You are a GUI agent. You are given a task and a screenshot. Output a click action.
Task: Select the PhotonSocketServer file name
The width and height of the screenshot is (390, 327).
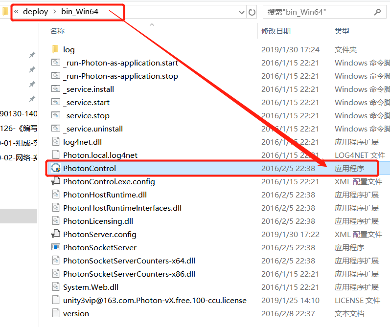point(100,247)
